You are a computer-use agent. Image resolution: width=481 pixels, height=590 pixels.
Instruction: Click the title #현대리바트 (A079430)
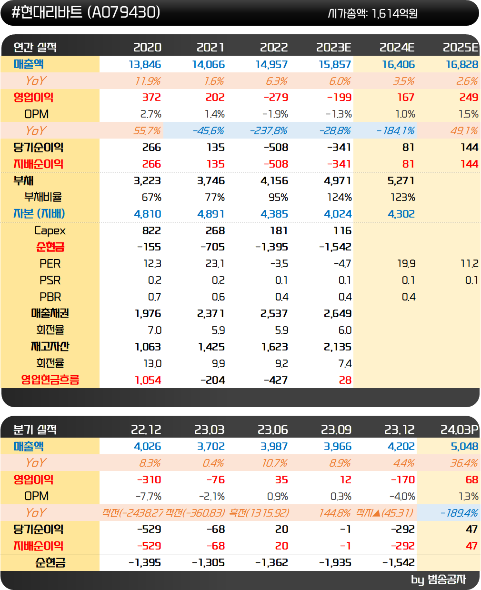coord(86,12)
